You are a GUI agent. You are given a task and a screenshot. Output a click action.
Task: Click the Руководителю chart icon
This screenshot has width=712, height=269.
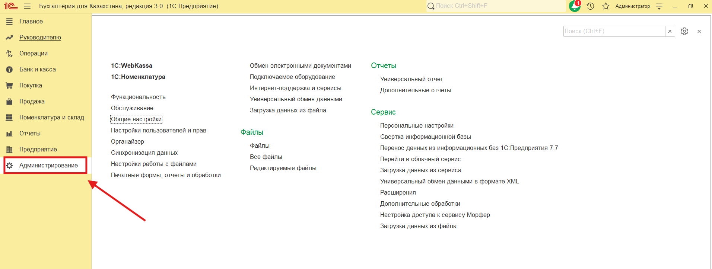pos(9,38)
